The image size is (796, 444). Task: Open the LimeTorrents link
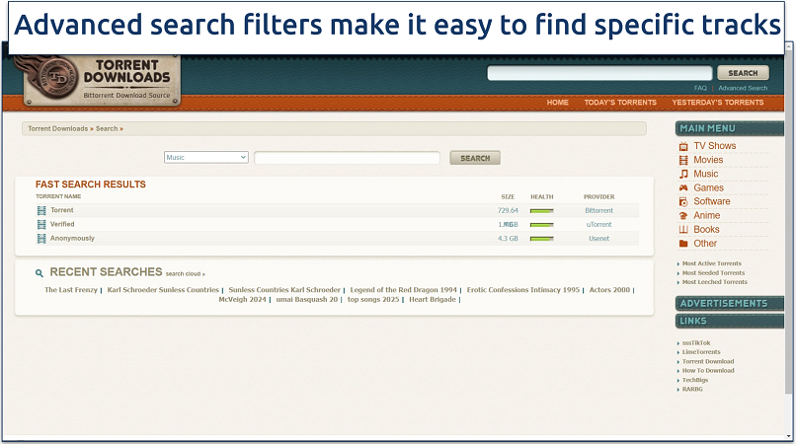[700, 352]
